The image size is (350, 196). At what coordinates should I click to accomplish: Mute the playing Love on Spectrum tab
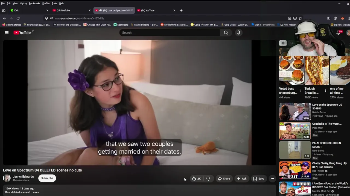pos(100,10)
